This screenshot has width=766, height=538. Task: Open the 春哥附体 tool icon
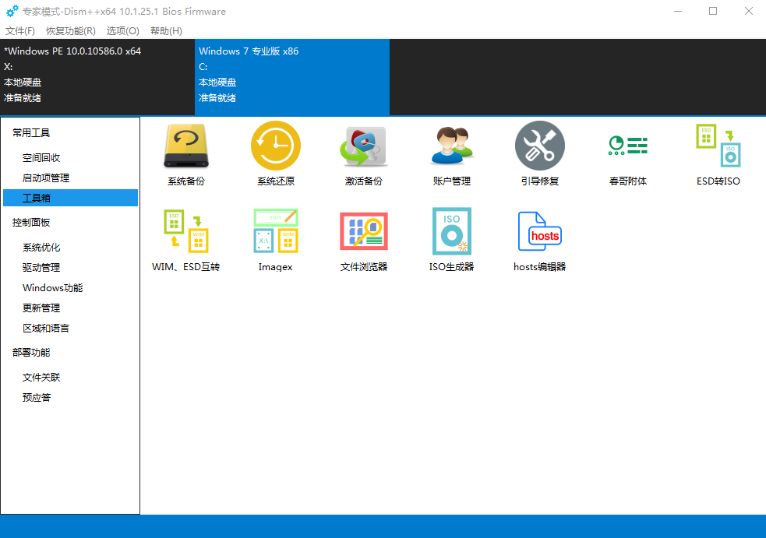[x=628, y=147]
